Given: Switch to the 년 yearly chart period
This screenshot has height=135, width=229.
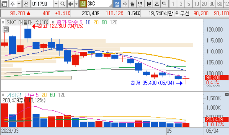Looking at the screenshot, I should [140, 4].
